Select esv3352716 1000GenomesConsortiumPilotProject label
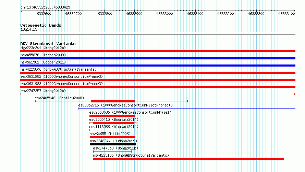Image resolution: width=305 pixels, height=172 pixels. pyautogui.click(x=125, y=105)
